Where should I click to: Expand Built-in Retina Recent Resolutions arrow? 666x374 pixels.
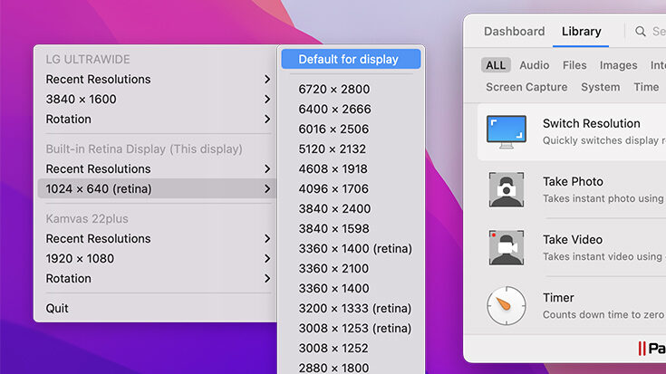coord(267,169)
